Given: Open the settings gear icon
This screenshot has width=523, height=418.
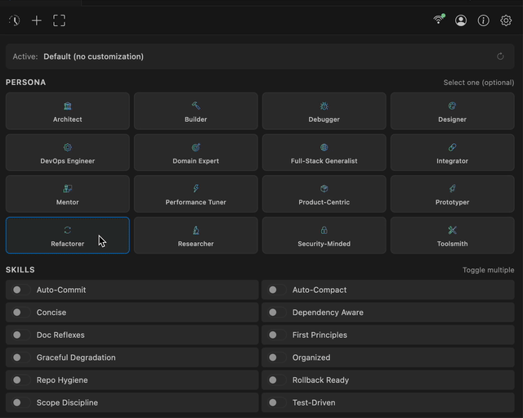Looking at the screenshot, I should coord(506,20).
